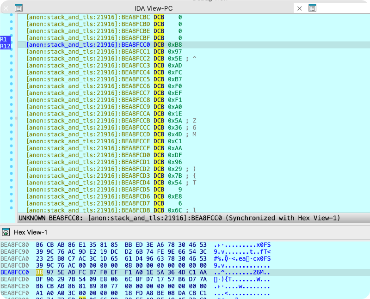Click the status line showing UNKNOWN BEA8FCC0
The width and height of the screenshot is (370, 299).
pos(179,218)
